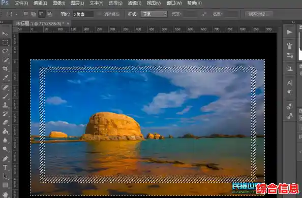Screen dimensions: 302x198
Task: Swap width and height arrows button
Action: point(204,14)
